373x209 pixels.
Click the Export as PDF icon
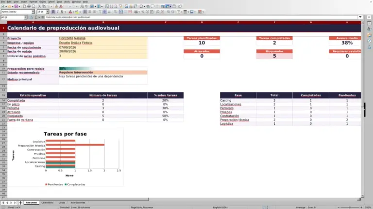24,6
